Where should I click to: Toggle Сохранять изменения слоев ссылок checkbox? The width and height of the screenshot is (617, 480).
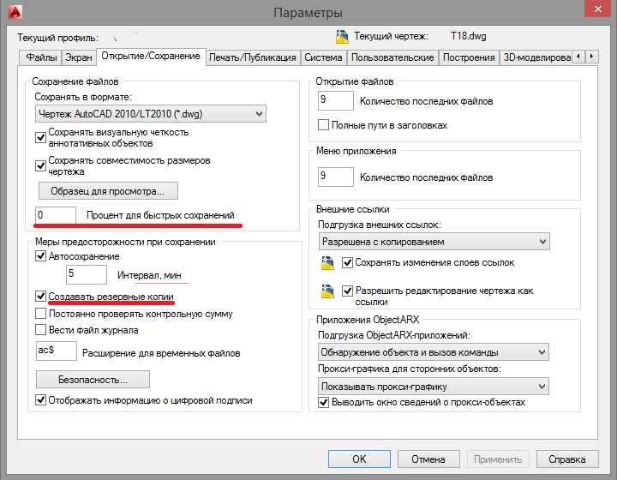click(347, 262)
